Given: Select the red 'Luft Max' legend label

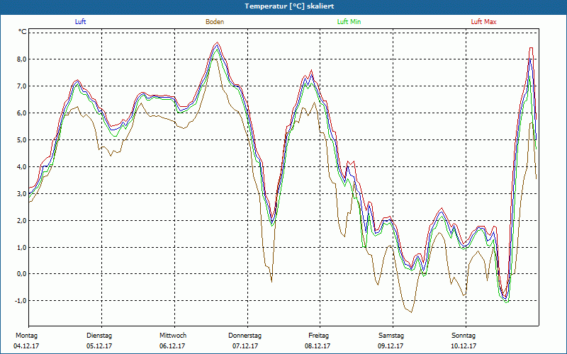Looking at the screenshot, I should [483, 22].
